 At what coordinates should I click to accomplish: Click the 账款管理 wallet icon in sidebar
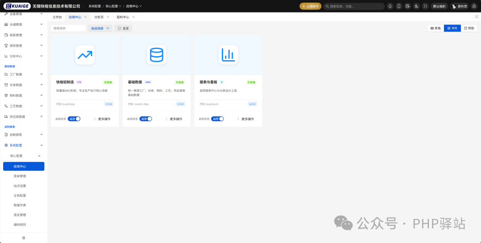[6, 35]
